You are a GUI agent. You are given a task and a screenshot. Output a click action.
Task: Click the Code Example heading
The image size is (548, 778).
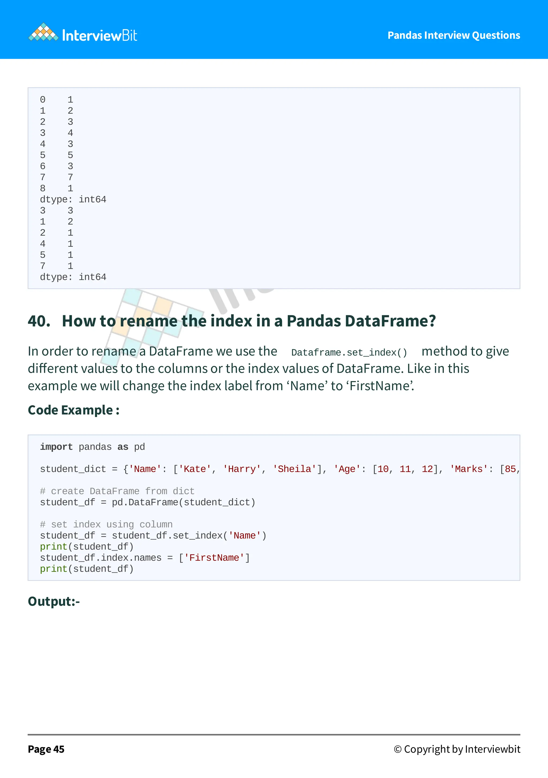click(73, 410)
